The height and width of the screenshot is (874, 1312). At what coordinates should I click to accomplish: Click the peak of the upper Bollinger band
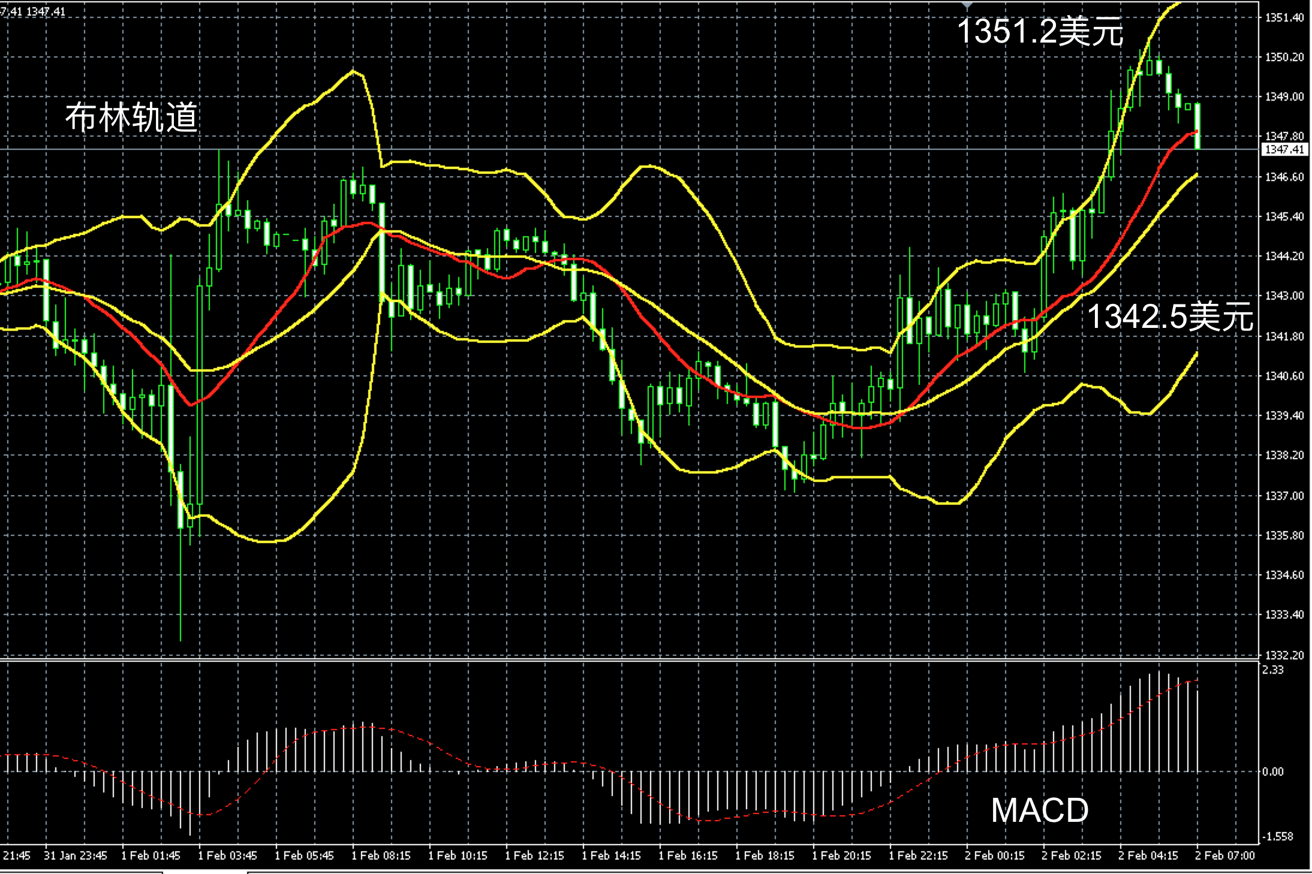click(354, 71)
